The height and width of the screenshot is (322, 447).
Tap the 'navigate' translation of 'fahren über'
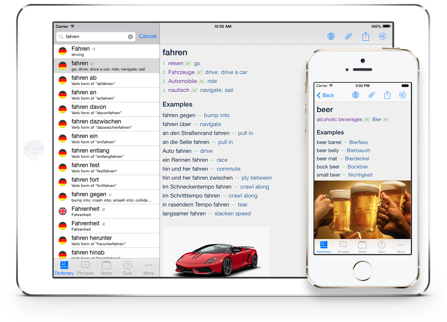click(x=211, y=124)
